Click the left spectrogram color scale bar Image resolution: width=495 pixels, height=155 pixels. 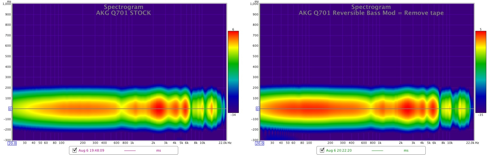pyautogui.click(x=233, y=72)
